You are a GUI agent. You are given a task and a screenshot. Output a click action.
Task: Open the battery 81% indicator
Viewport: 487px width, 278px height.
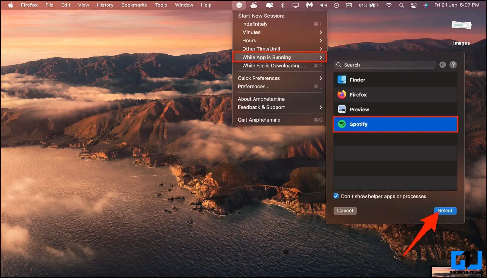[368, 5]
